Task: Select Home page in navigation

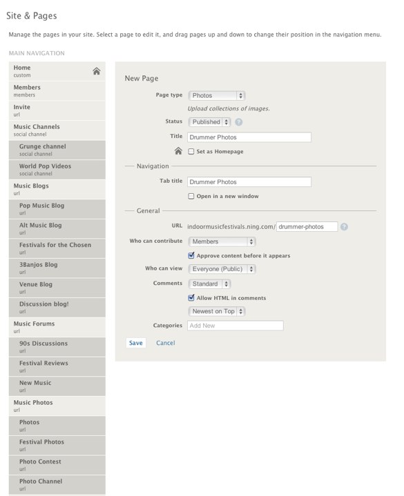Action: [57, 71]
